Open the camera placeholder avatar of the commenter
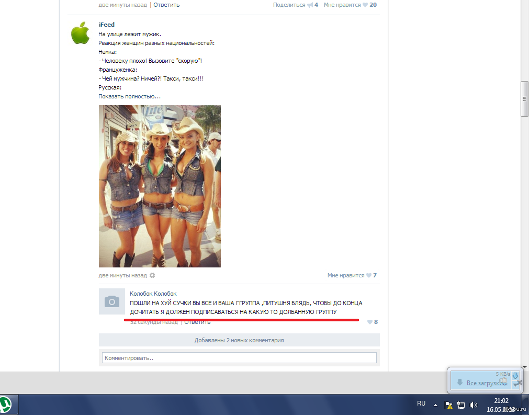The height and width of the screenshot is (415, 529). tap(111, 301)
